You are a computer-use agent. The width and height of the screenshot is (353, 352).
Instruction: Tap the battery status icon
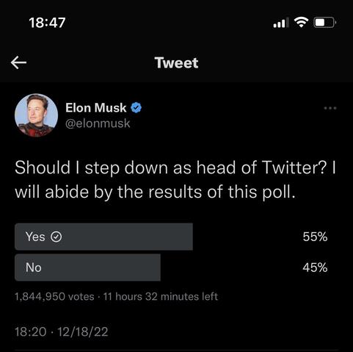pyautogui.click(x=325, y=23)
